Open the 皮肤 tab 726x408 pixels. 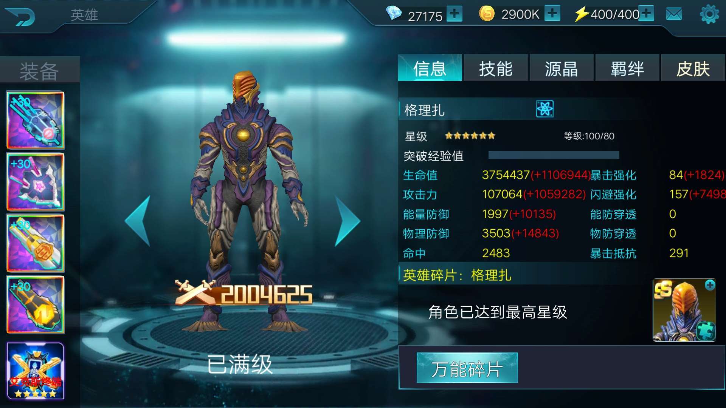click(693, 68)
